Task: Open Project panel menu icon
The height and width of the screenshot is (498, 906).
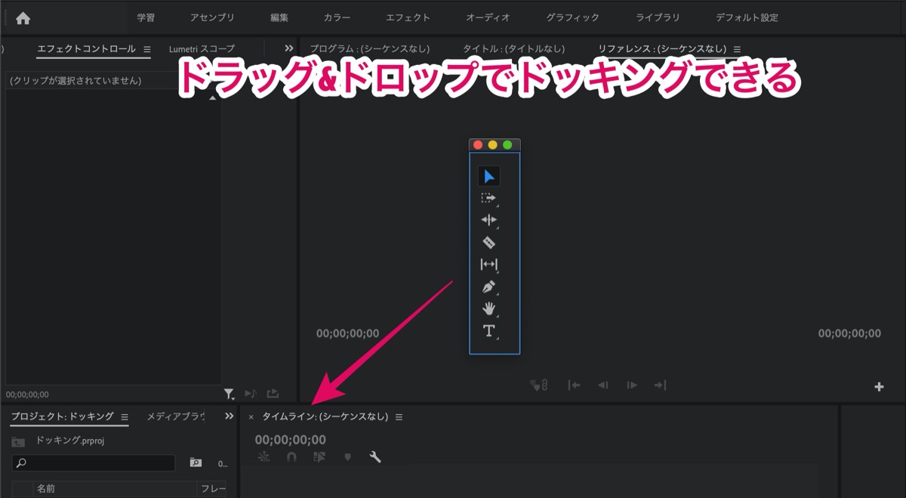Action: click(x=125, y=416)
